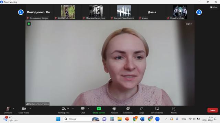Screen dimensions: 220x123
Task: Show previous participants with left arrow
Action: coord(21,12)
